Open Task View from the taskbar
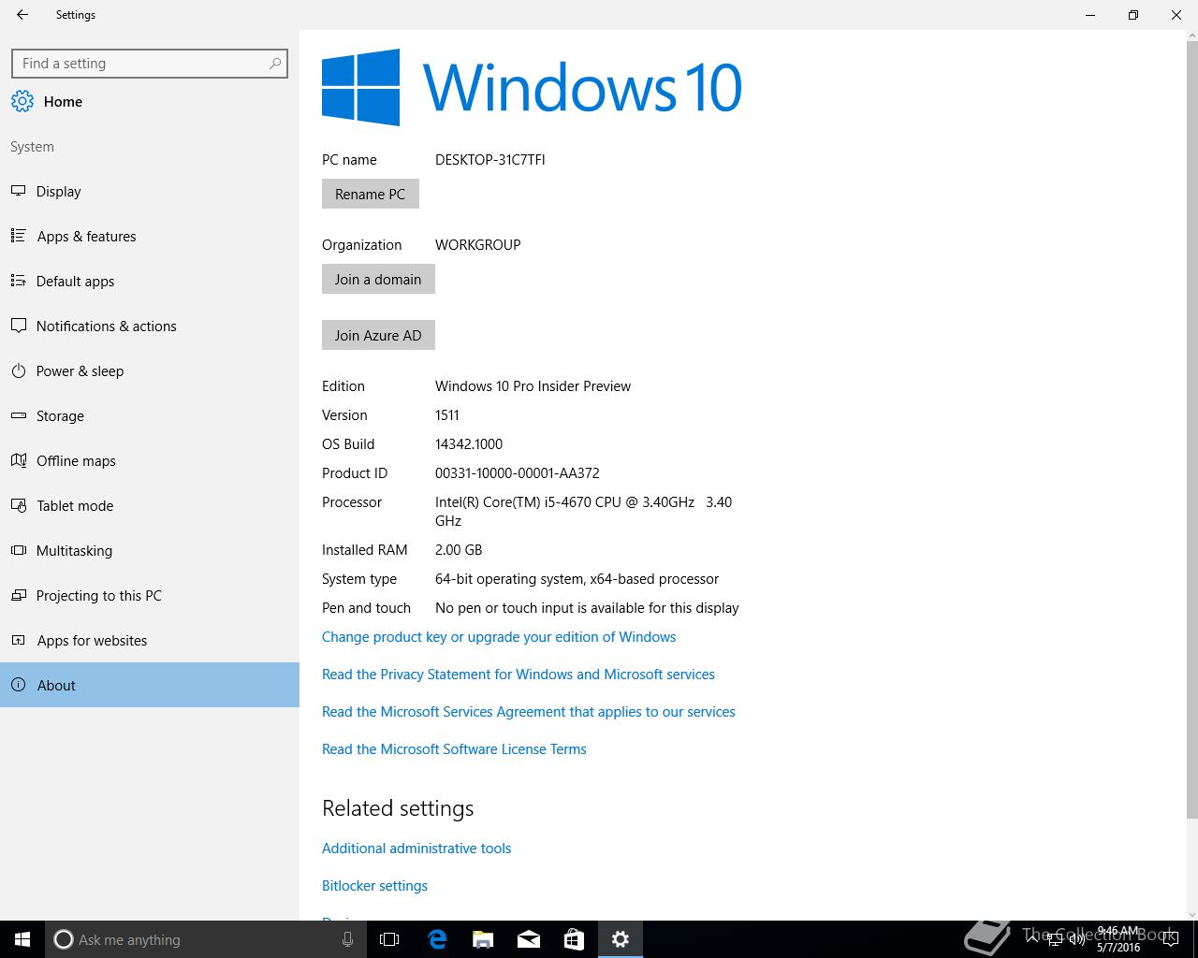This screenshot has width=1198, height=958. (389, 939)
